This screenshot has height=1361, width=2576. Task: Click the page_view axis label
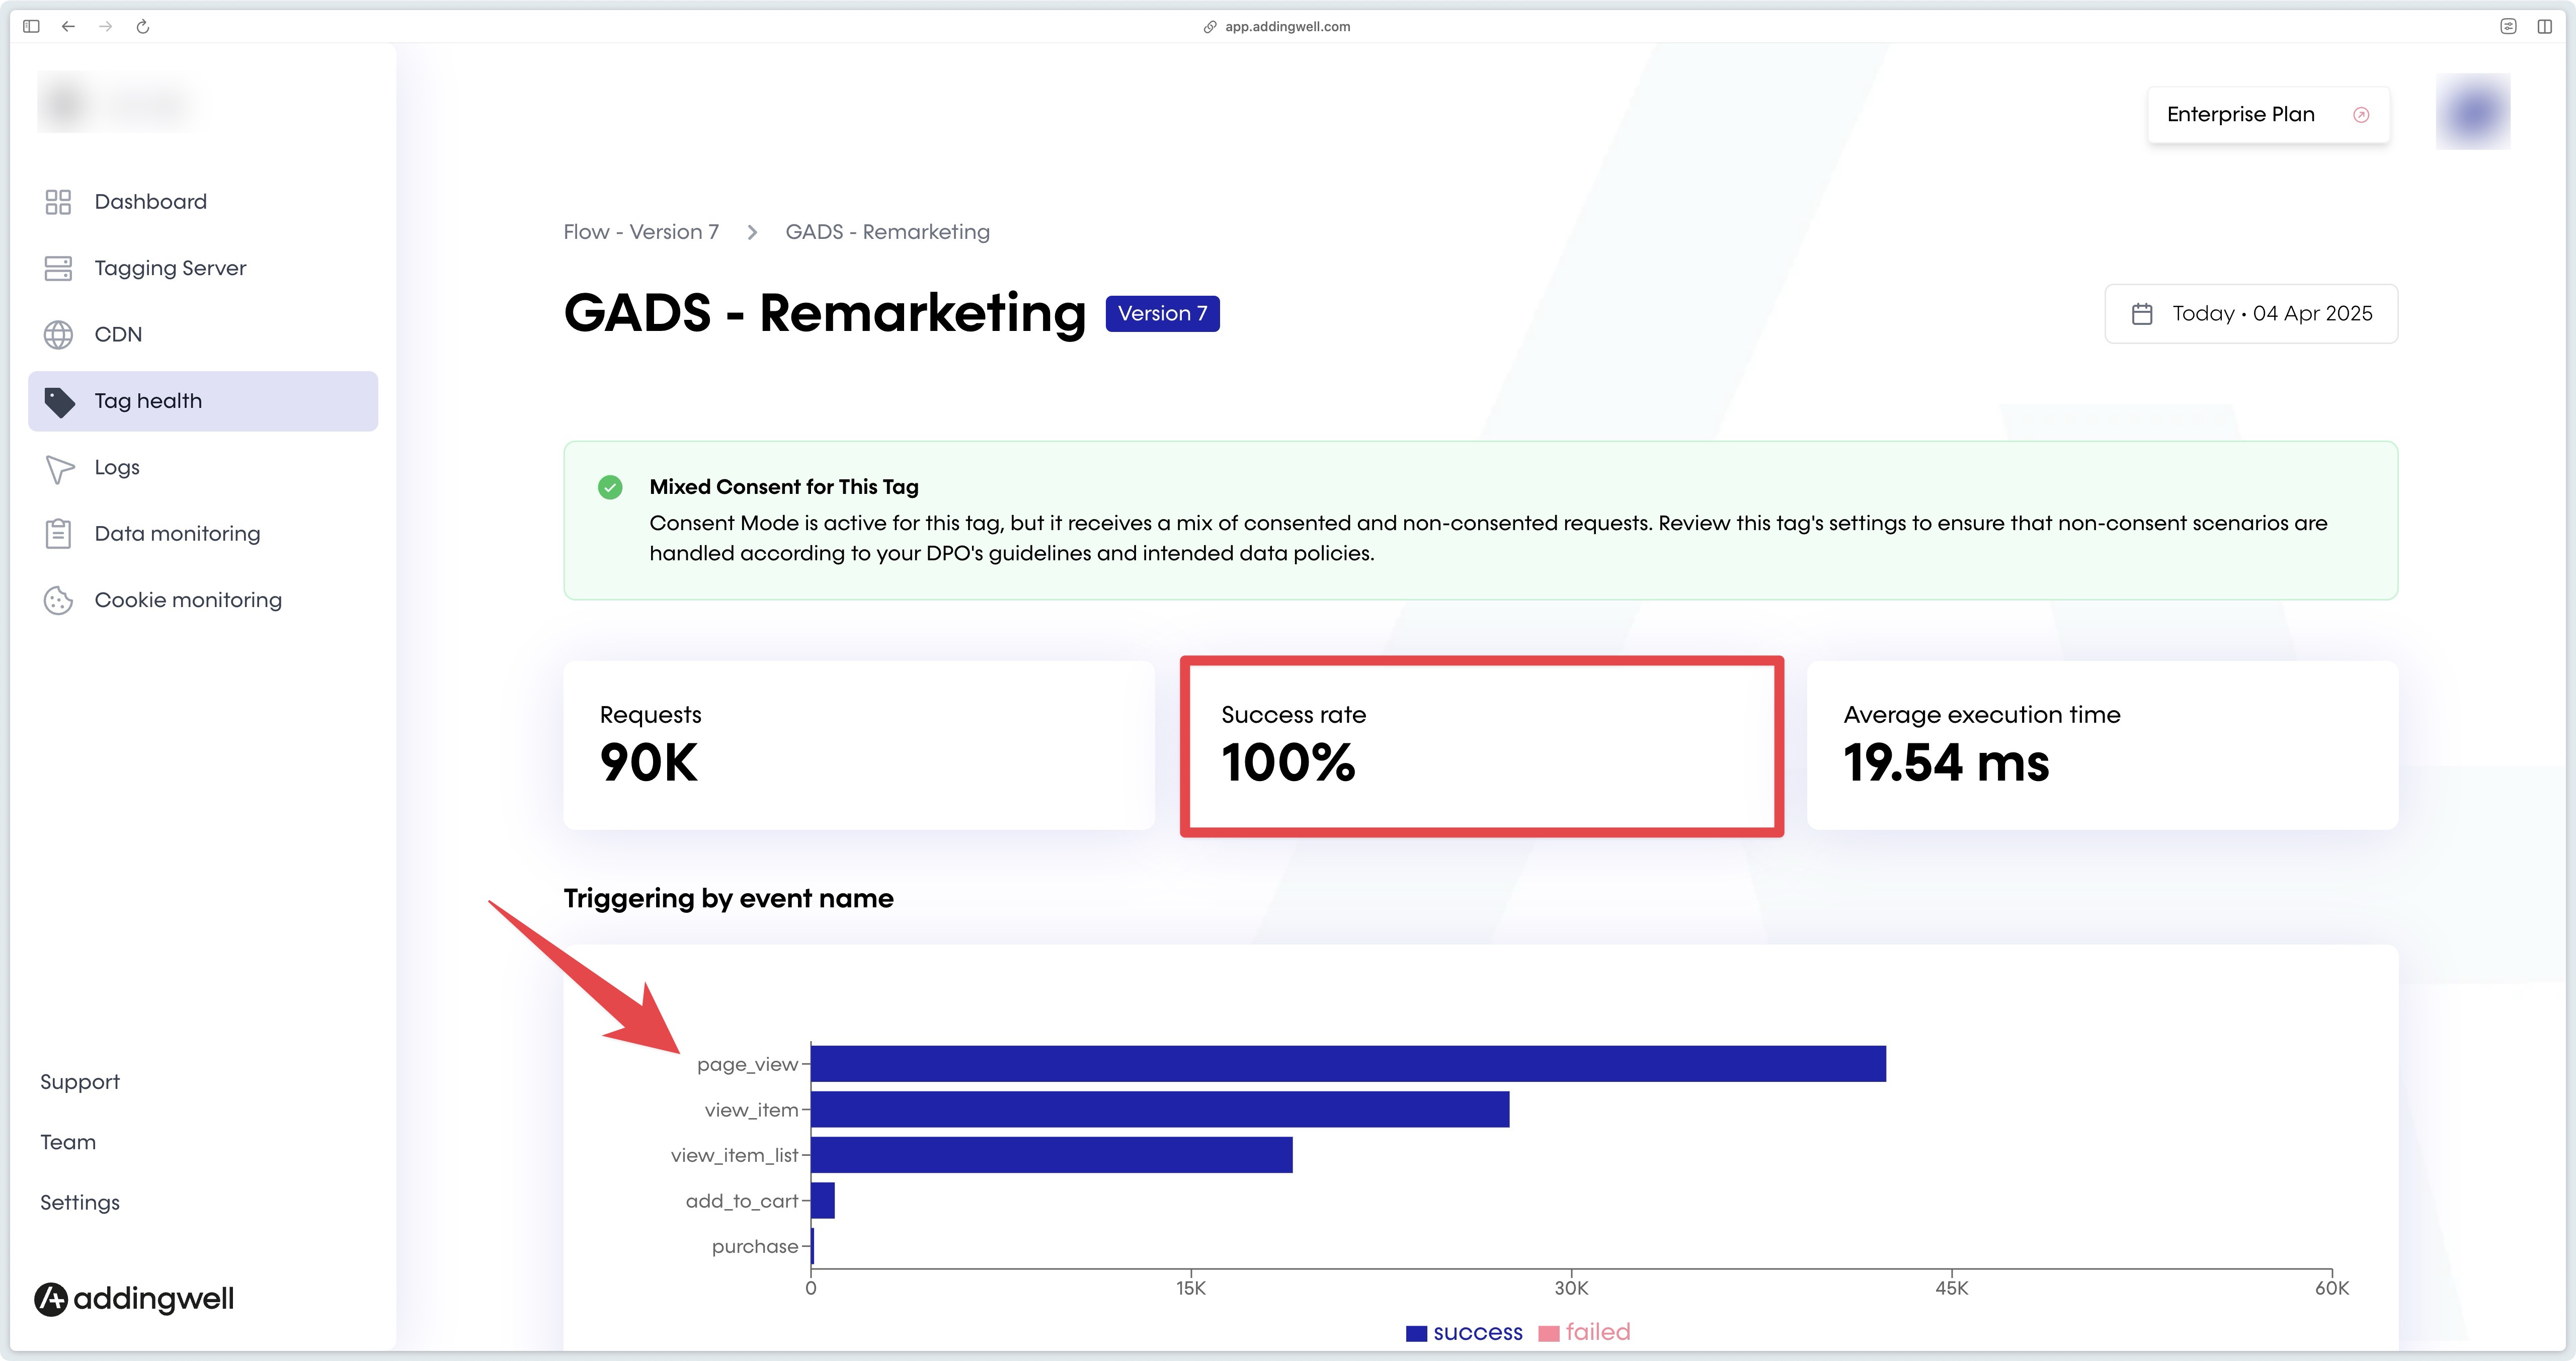[x=747, y=1065]
